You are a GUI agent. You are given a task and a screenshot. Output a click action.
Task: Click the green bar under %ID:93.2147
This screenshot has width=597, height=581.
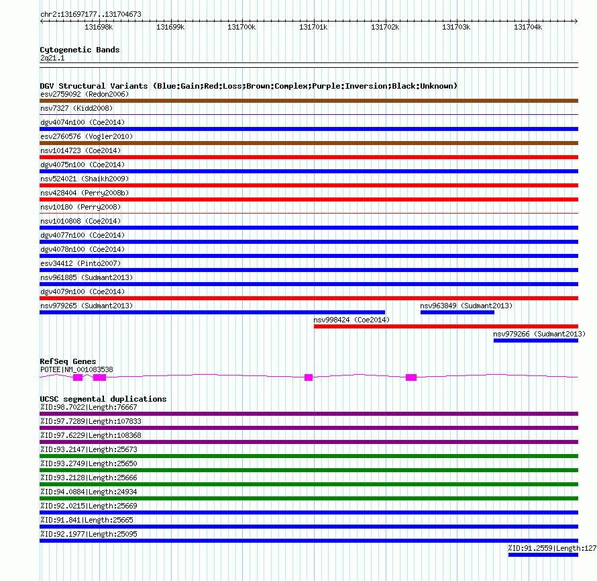click(309, 456)
